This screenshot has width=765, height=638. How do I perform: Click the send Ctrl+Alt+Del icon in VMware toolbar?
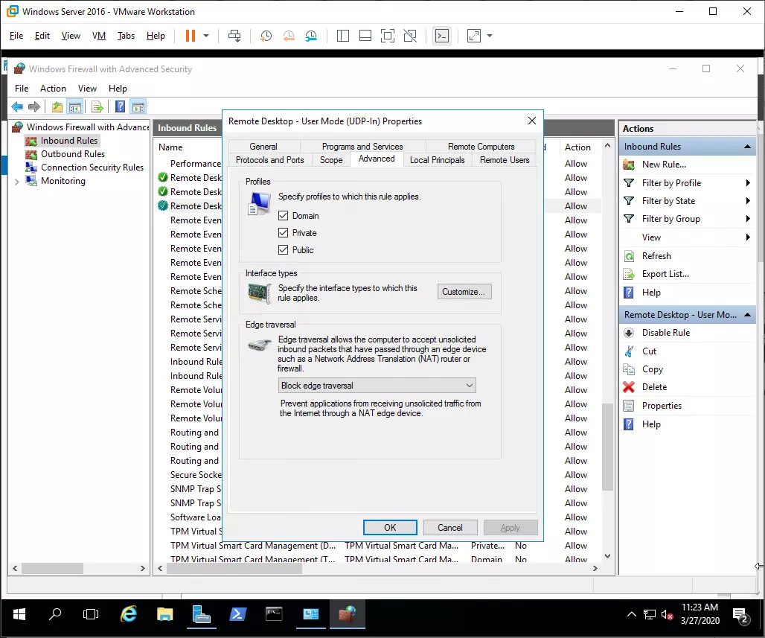(x=234, y=36)
